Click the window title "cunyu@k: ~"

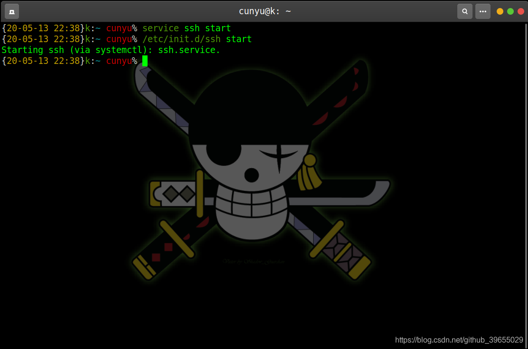[x=264, y=11]
